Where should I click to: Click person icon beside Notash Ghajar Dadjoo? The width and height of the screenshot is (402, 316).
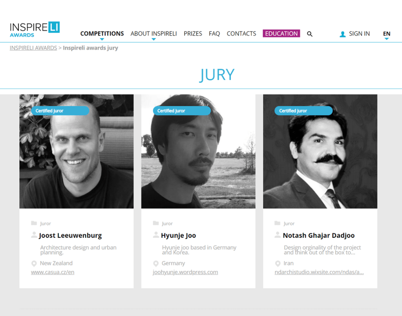click(x=278, y=235)
